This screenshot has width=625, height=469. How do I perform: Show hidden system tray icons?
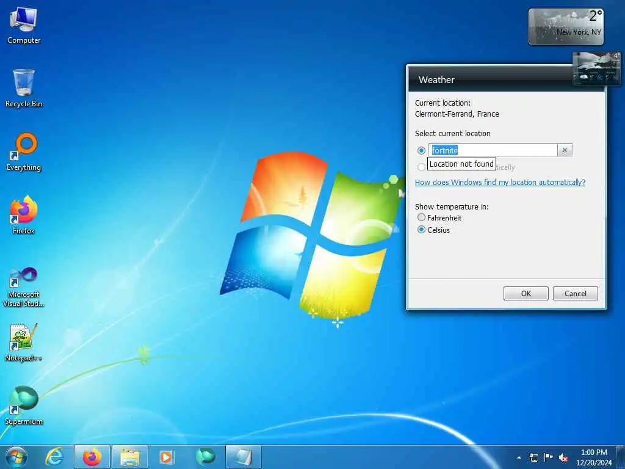(x=519, y=457)
